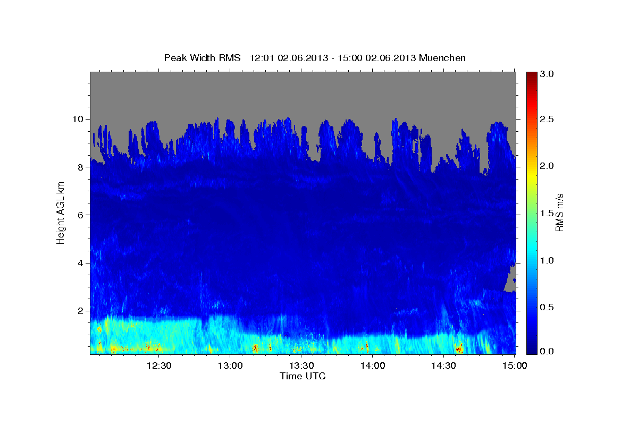Click the 14:30 time tick label
Viewport: 638px width, 425px height.
[444, 365]
